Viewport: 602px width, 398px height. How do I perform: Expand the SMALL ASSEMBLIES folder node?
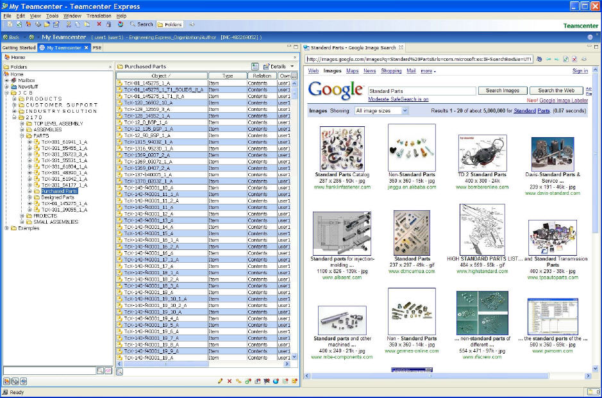point(22,222)
